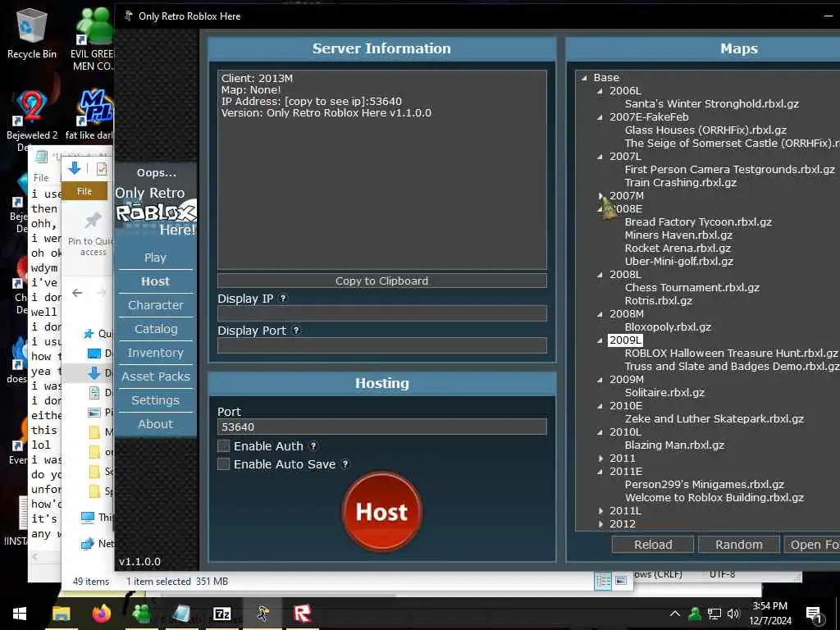Click the Port input field
840x630 pixels.
pos(382,427)
